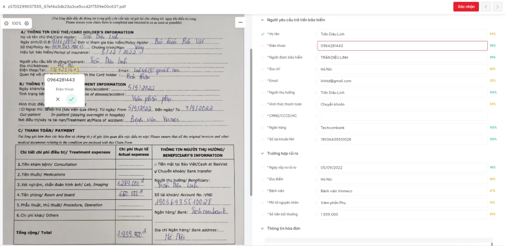Viewport: 505px width, 246px height.
Task: Toggle the confirm check beside Mô tả nguyên nhân
Action: [x=263, y=203]
